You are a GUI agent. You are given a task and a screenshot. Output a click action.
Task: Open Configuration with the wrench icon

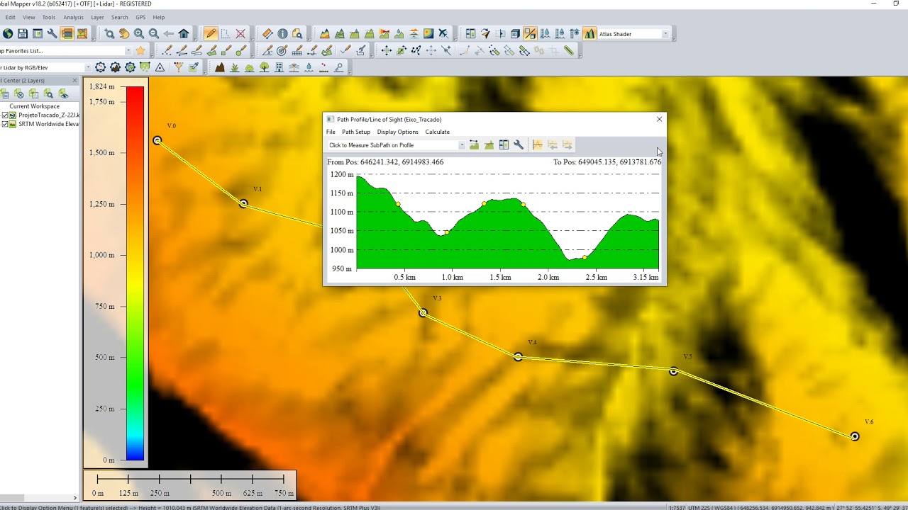pos(52,33)
